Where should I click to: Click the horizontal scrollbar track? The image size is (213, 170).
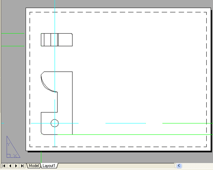point(197,165)
